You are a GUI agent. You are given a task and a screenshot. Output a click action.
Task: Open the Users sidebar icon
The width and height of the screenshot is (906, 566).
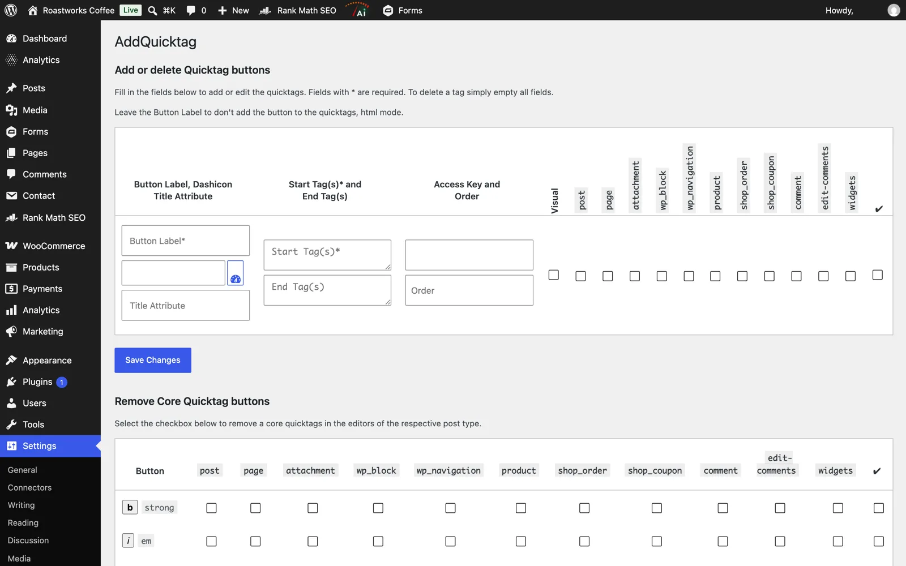click(x=11, y=403)
